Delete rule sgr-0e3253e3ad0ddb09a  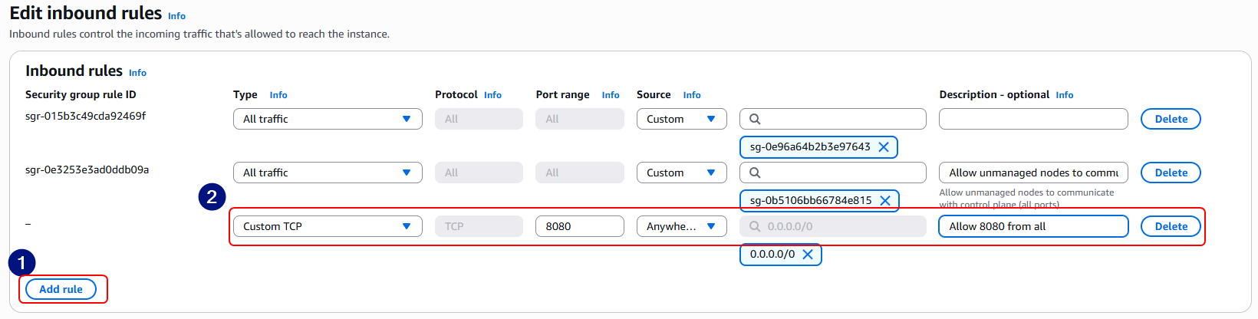point(1171,173)
